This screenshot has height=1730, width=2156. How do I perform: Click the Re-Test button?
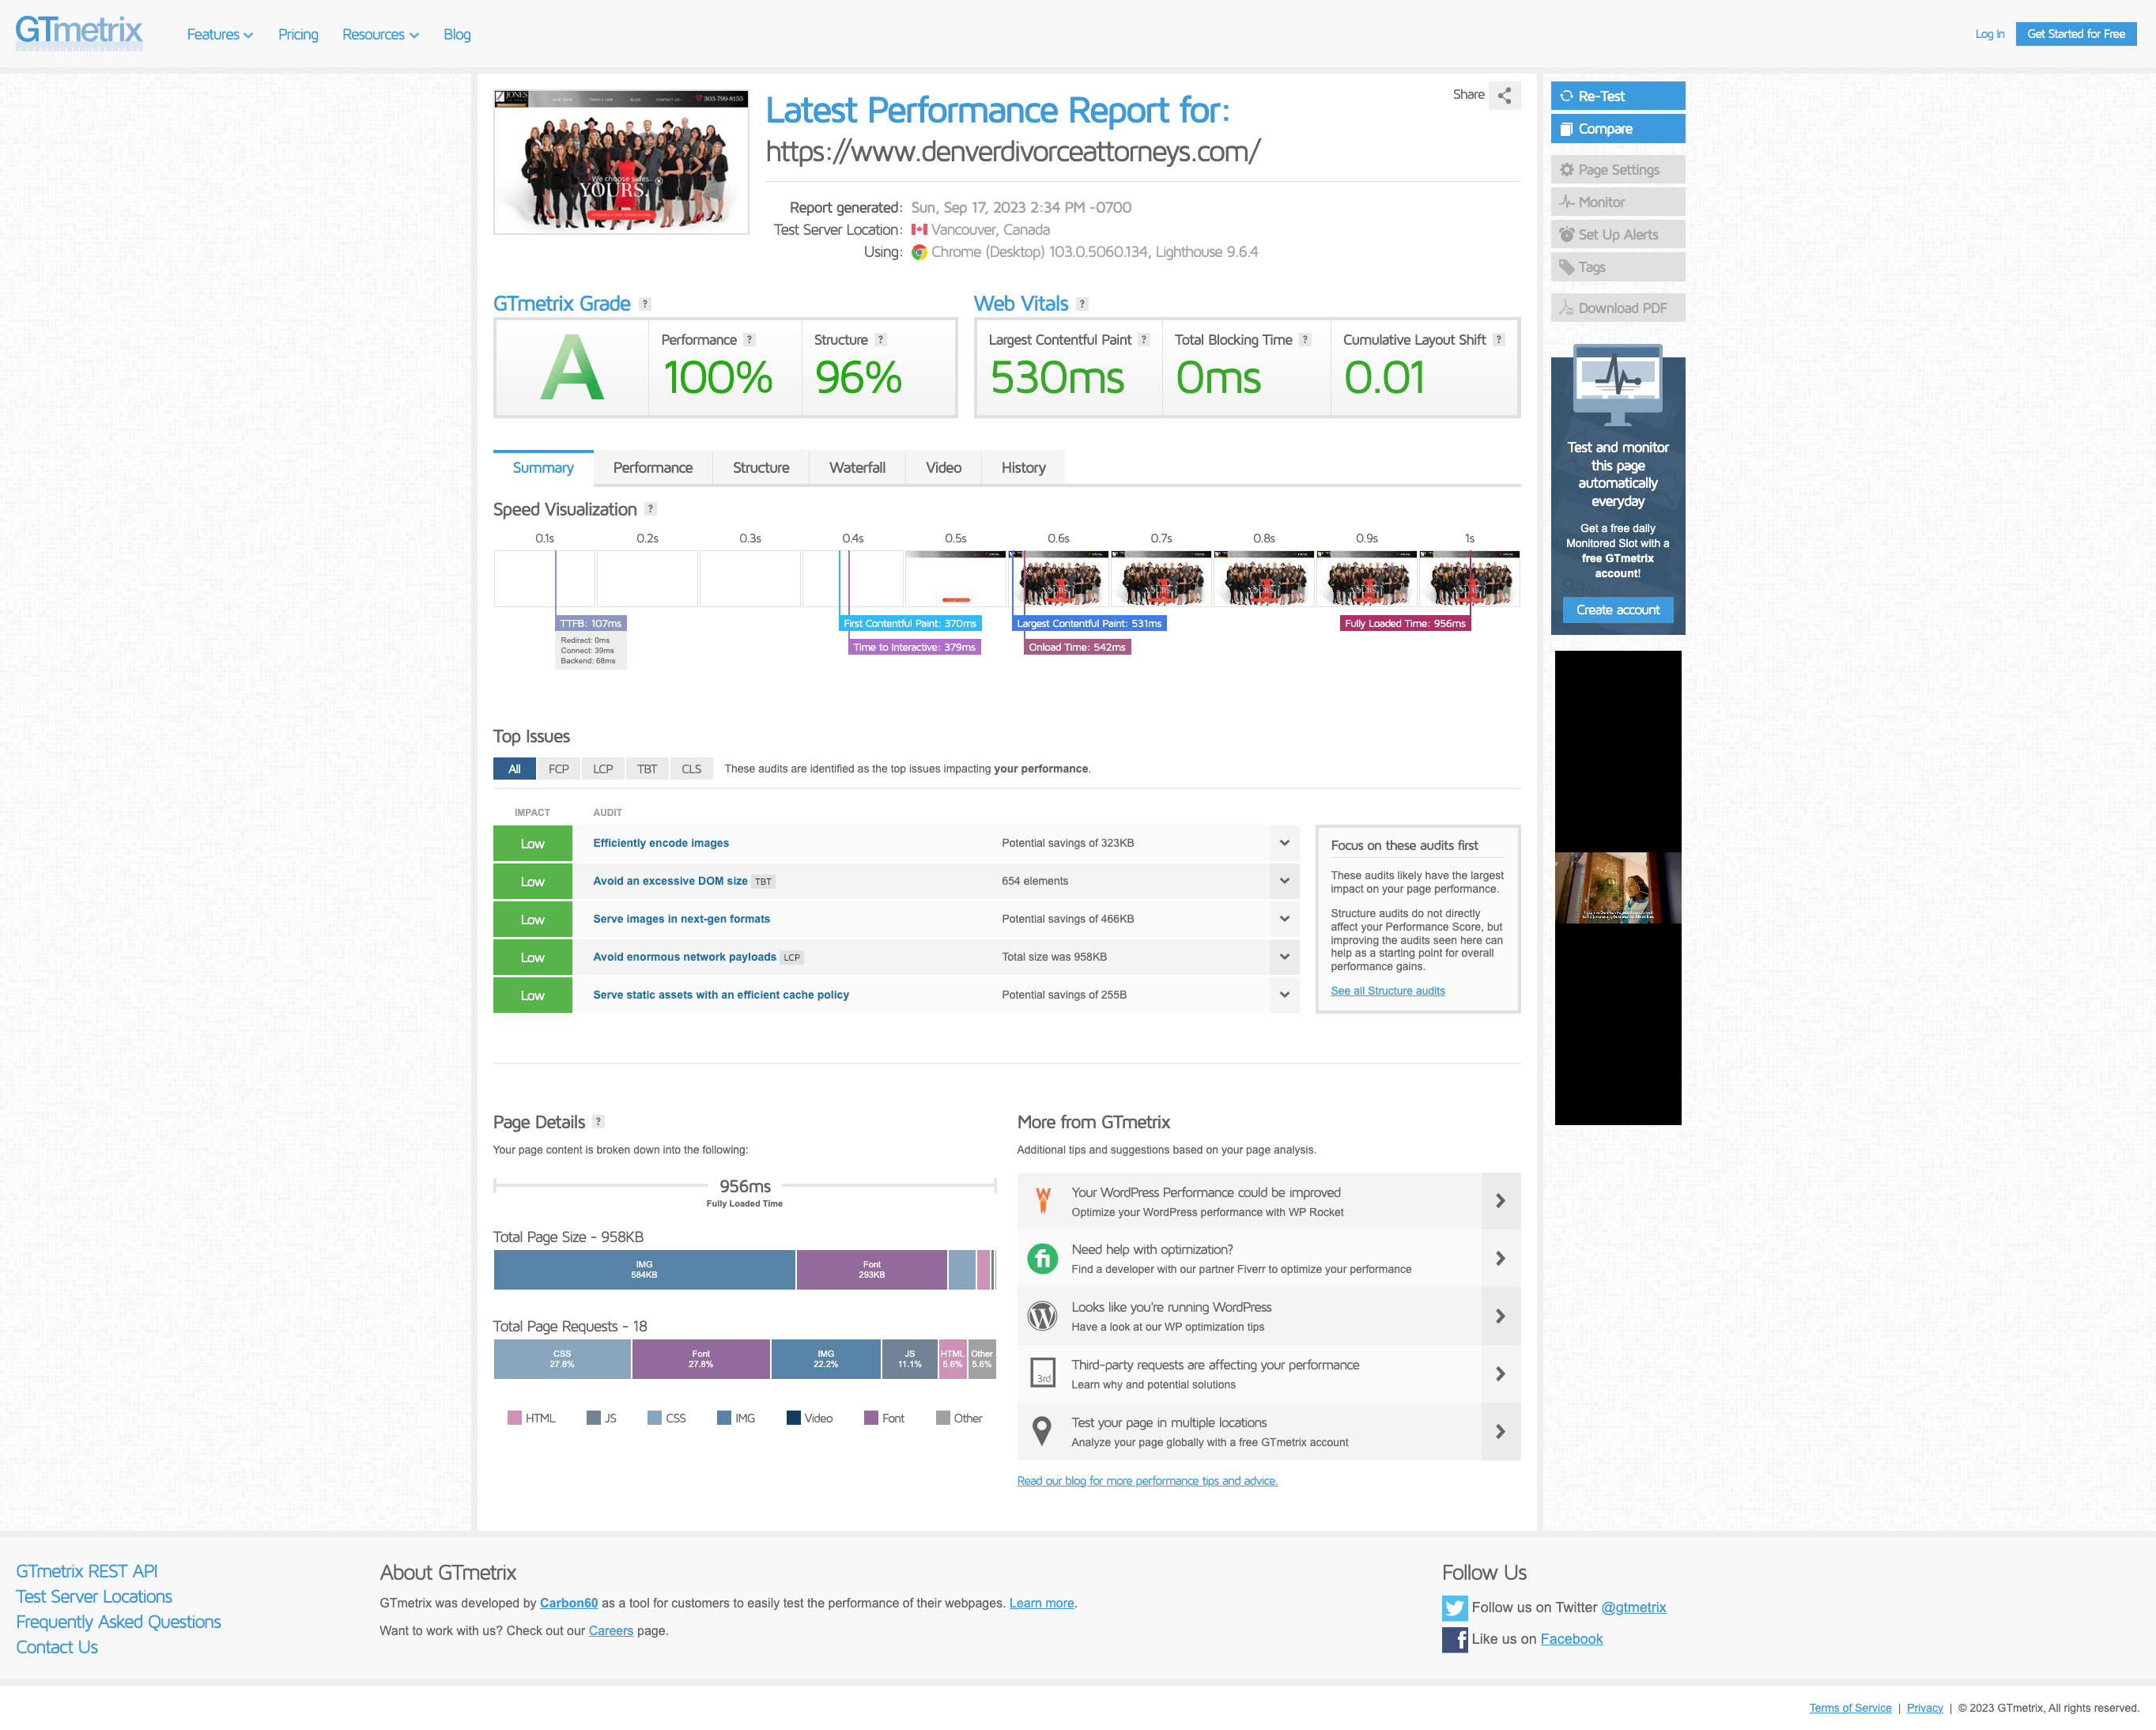coord(1617,96)
